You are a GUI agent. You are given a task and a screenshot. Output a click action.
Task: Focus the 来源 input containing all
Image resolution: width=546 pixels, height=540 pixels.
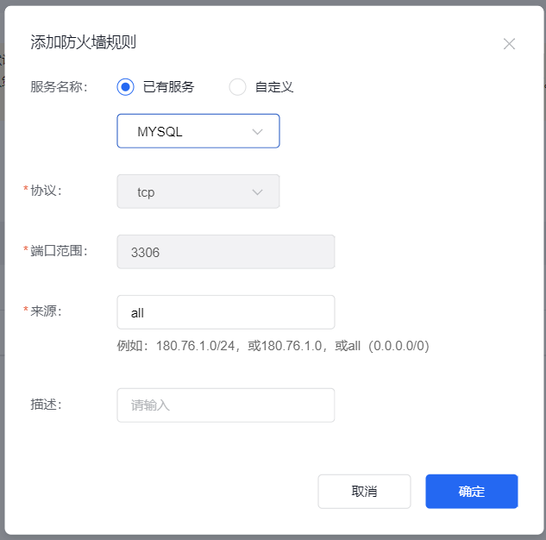[225, 312]
